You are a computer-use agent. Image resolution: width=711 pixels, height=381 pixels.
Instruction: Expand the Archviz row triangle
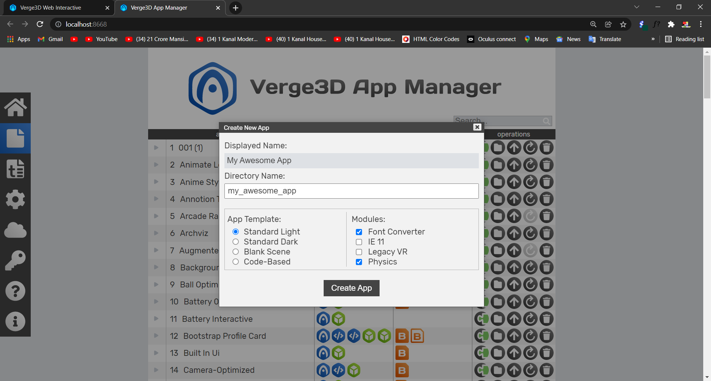coord(156,233)
